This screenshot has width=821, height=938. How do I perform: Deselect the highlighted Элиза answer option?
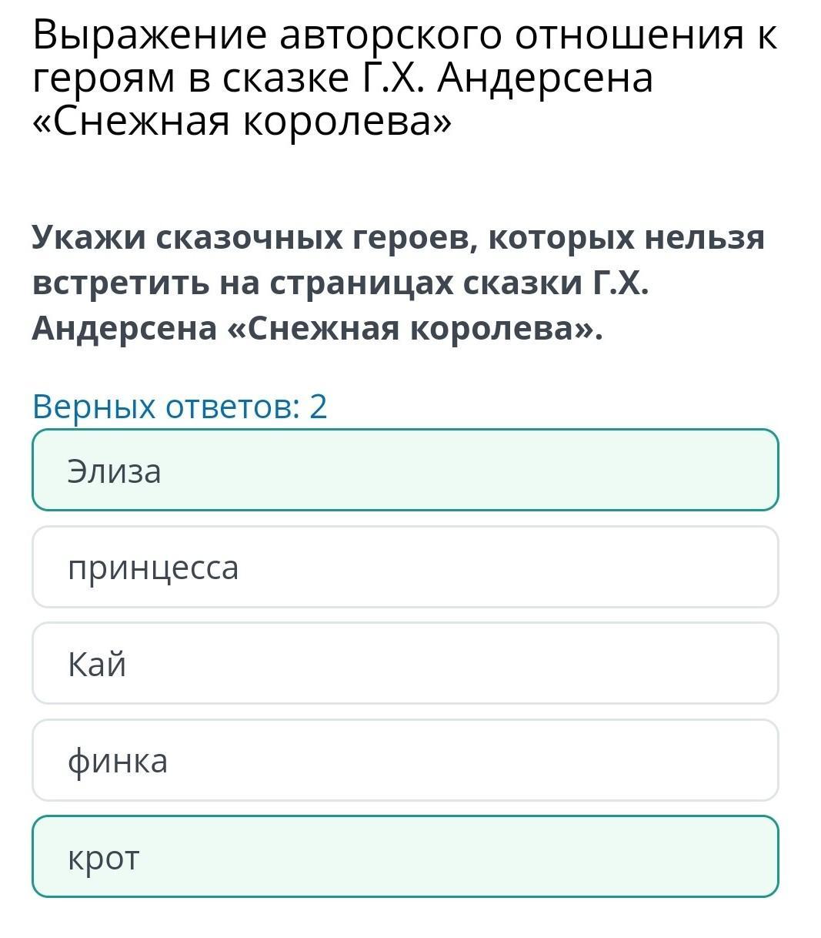(405, 470)
